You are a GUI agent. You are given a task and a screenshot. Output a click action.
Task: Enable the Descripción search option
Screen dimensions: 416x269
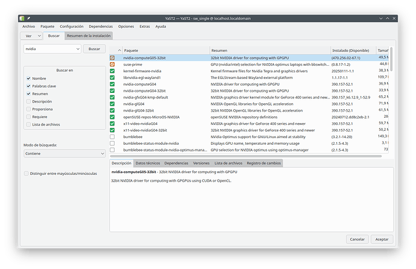pos(28,101)
